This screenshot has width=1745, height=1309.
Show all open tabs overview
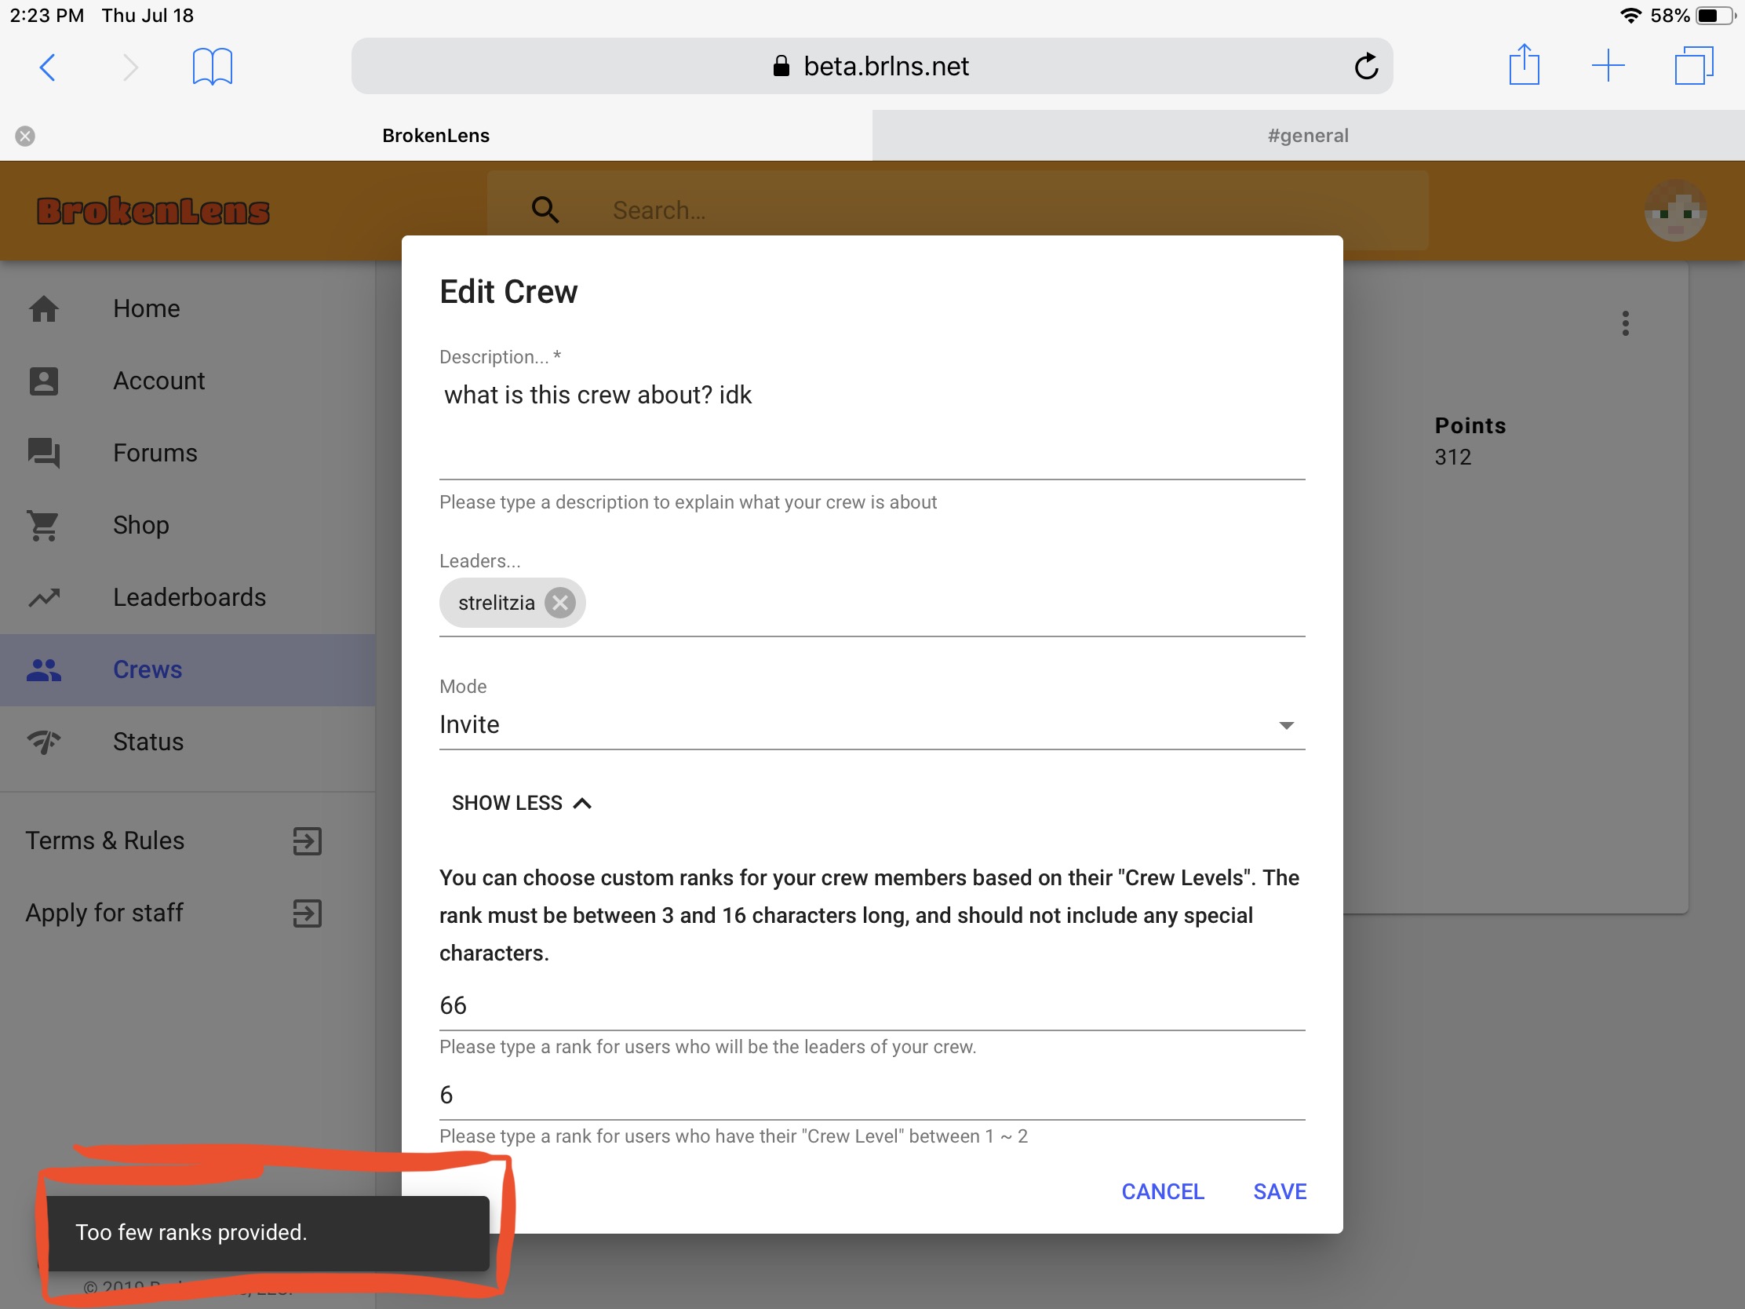pos(1694,65)
